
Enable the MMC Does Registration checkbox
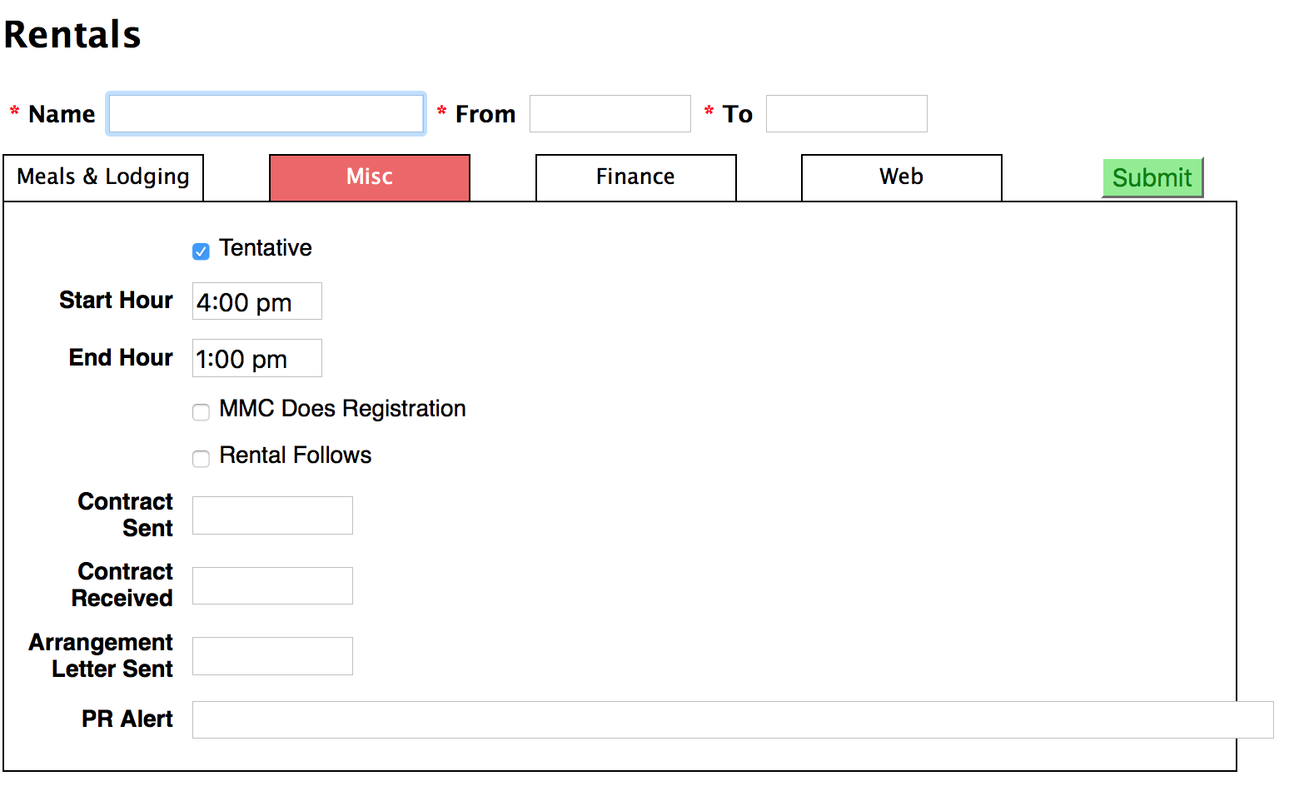point(201,412)
